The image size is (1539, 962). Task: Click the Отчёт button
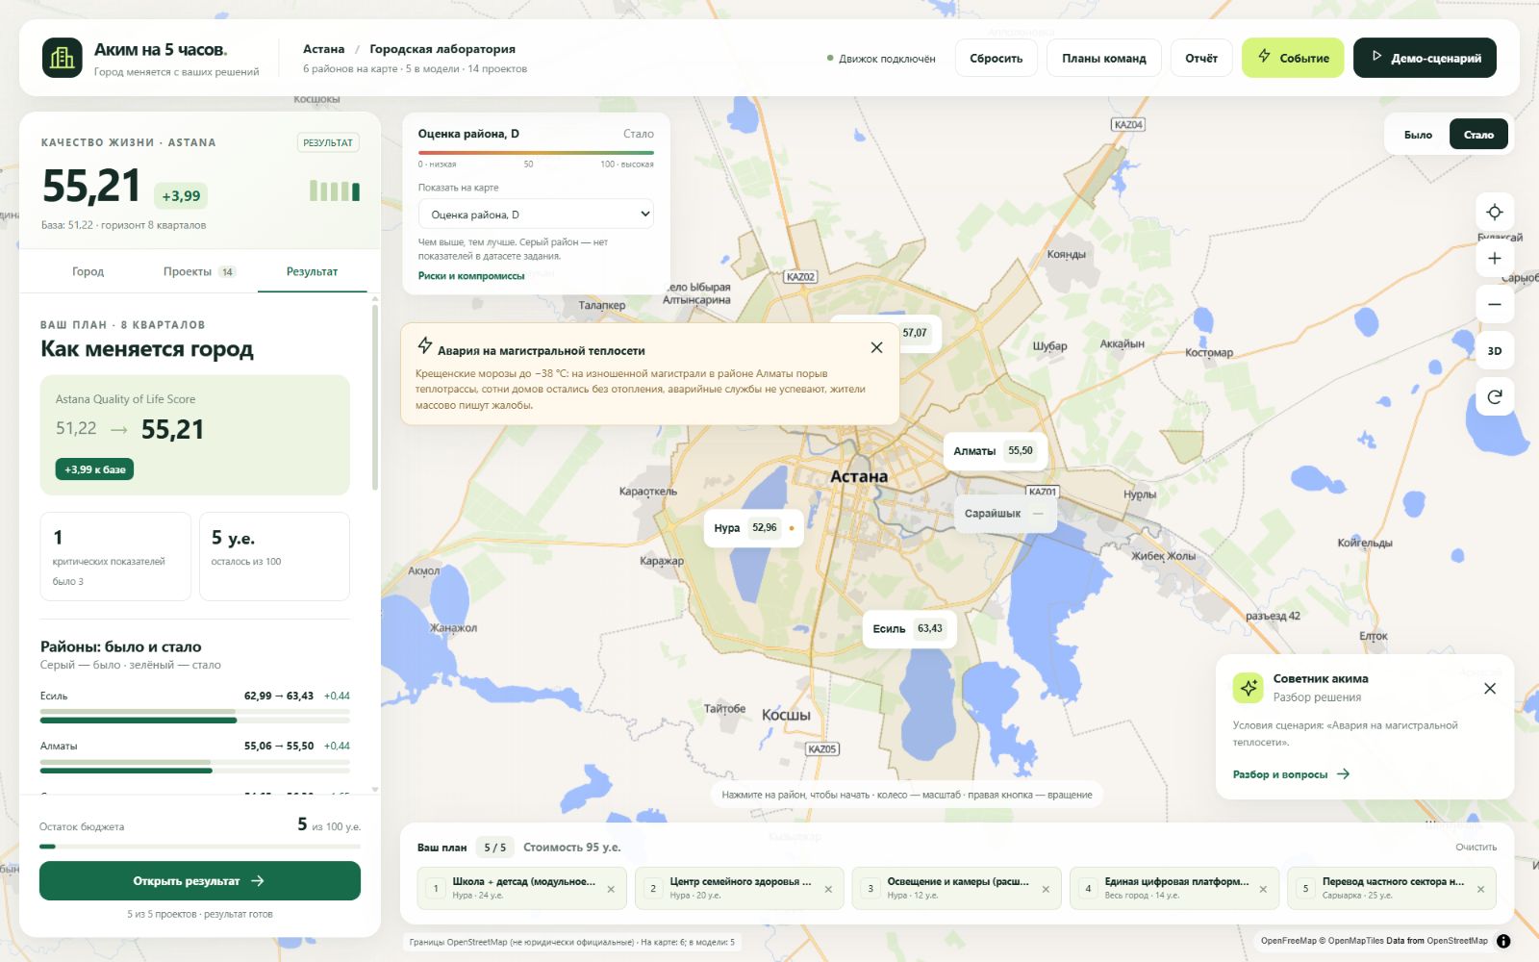coord(1201,58)
